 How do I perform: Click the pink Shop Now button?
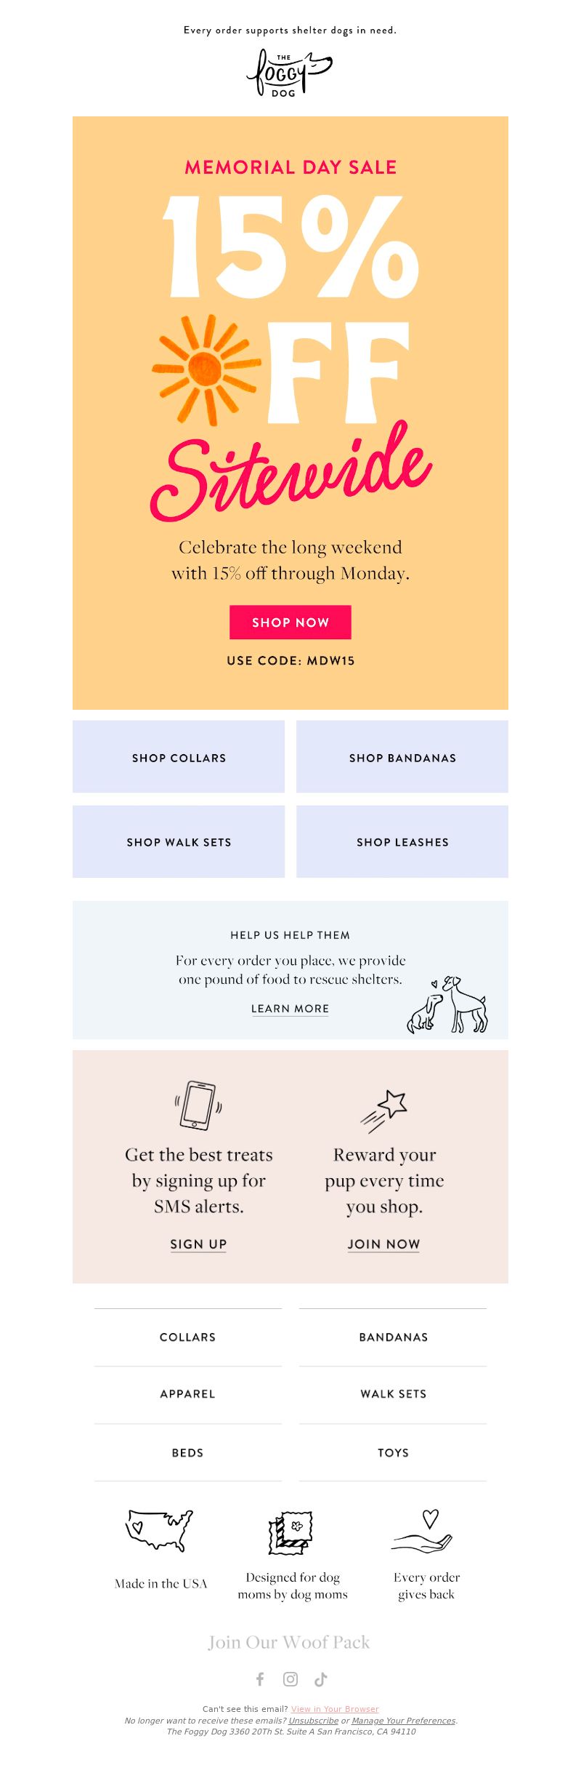click(290, 623)
